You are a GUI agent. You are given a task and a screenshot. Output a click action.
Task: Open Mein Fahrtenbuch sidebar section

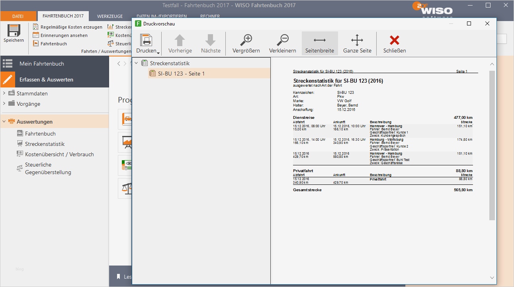55,64
